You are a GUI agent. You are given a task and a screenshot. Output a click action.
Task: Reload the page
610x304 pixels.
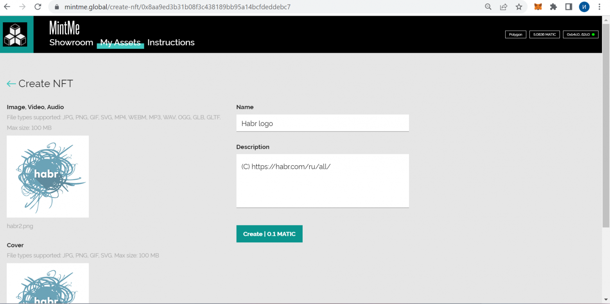pos(38,7)
